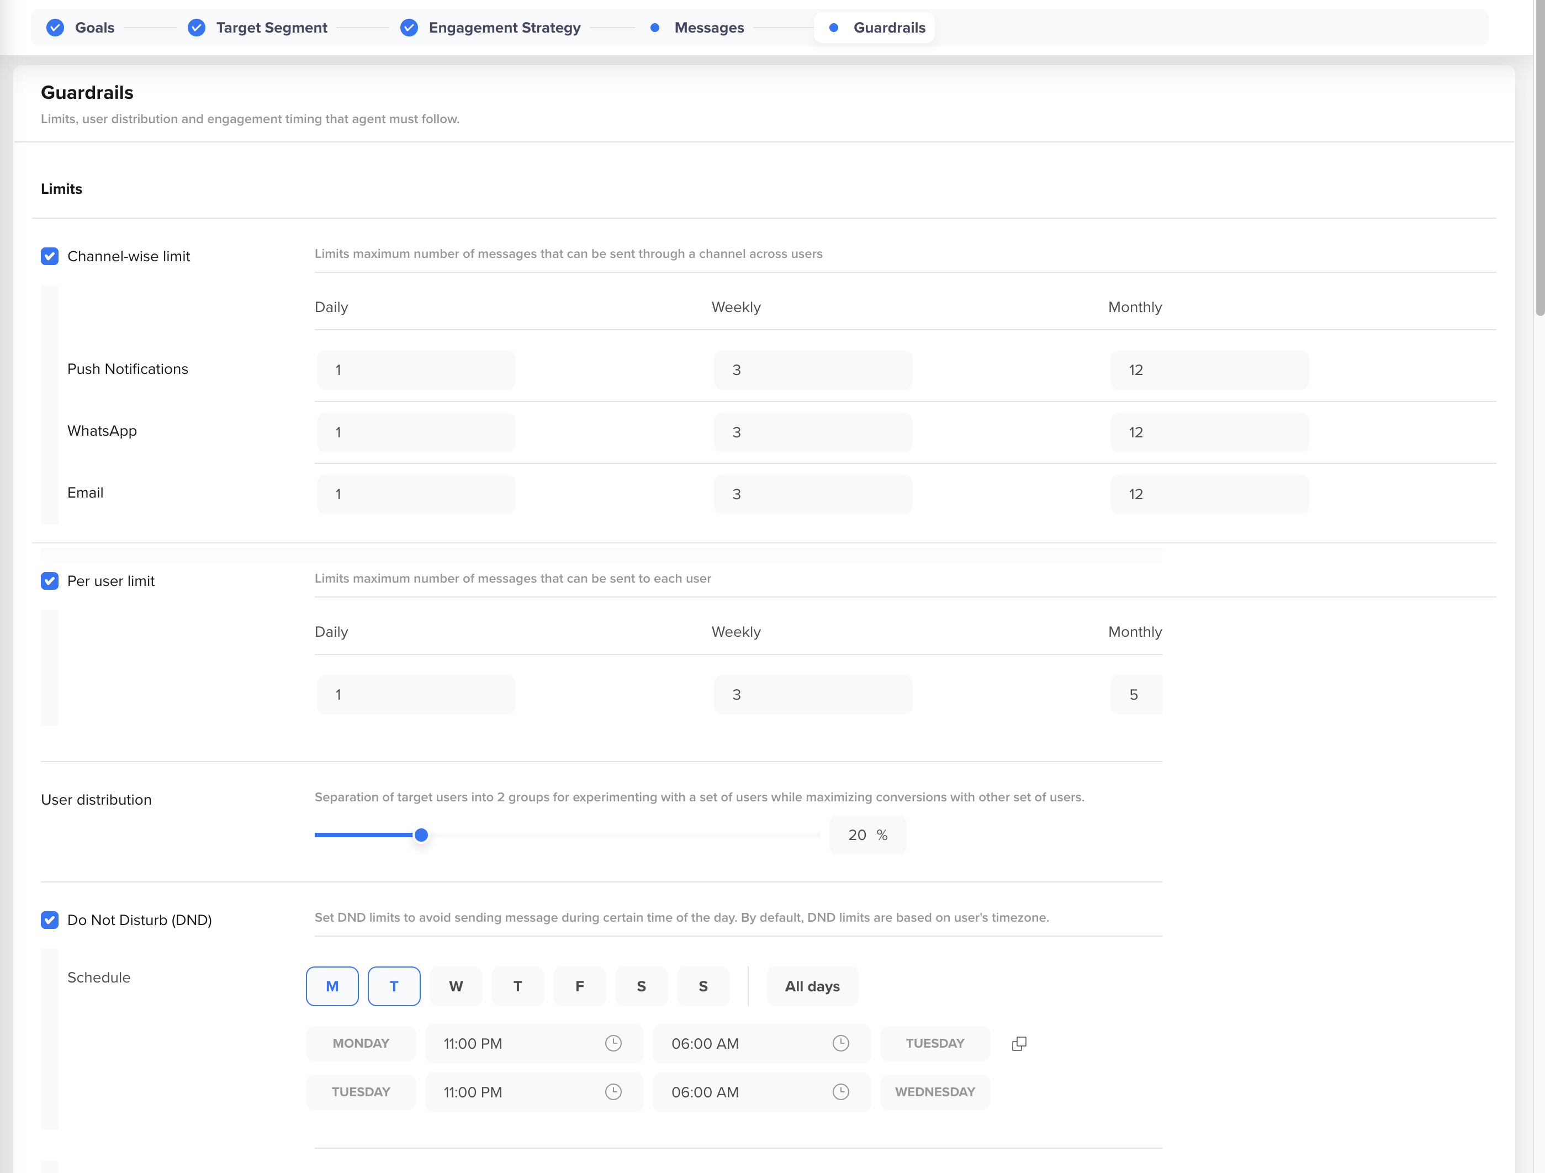Disable the Do Not Disturb checkbox
1545x1173 pixels.
pyautogui.click(x=50, y=920)
